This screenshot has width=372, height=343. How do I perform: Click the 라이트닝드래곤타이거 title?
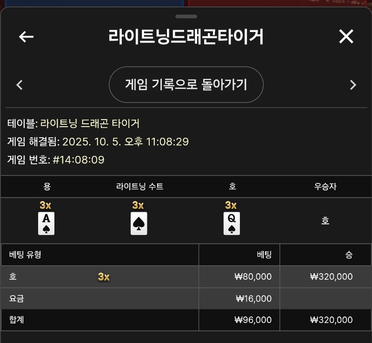pos(186,36)
